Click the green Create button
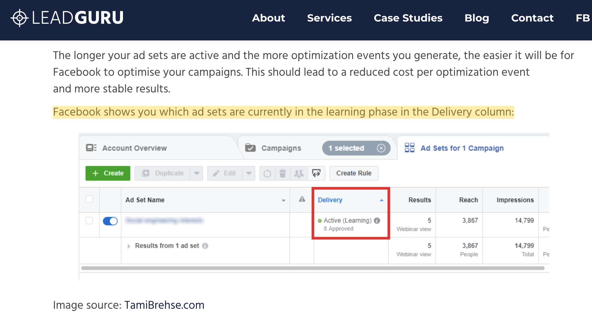This screenshot has width=592, height=319. pyautogui.click(x=108, y=173)
